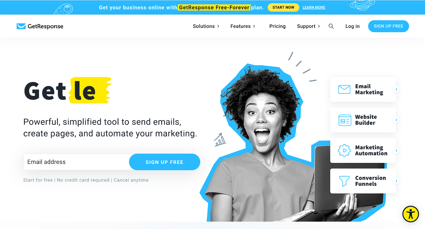Screen dimensions: 425x229
Task: Open the Pricing page
Action: click(277, 26)
